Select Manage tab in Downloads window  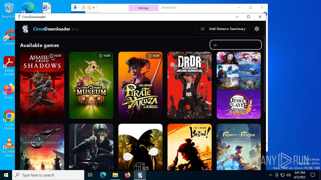pos(143,8)
